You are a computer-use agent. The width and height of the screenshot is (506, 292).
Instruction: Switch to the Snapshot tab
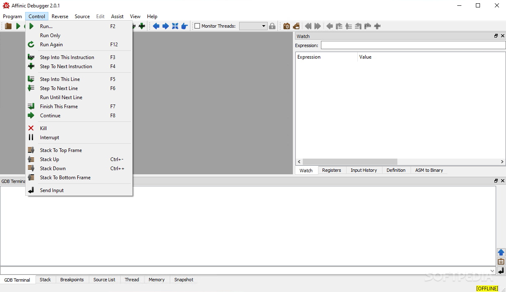click(184, 280)
